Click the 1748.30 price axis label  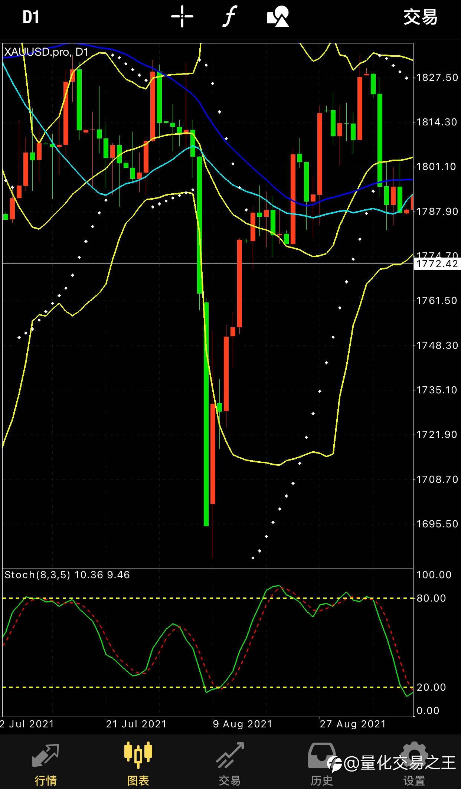click(437, 346)
